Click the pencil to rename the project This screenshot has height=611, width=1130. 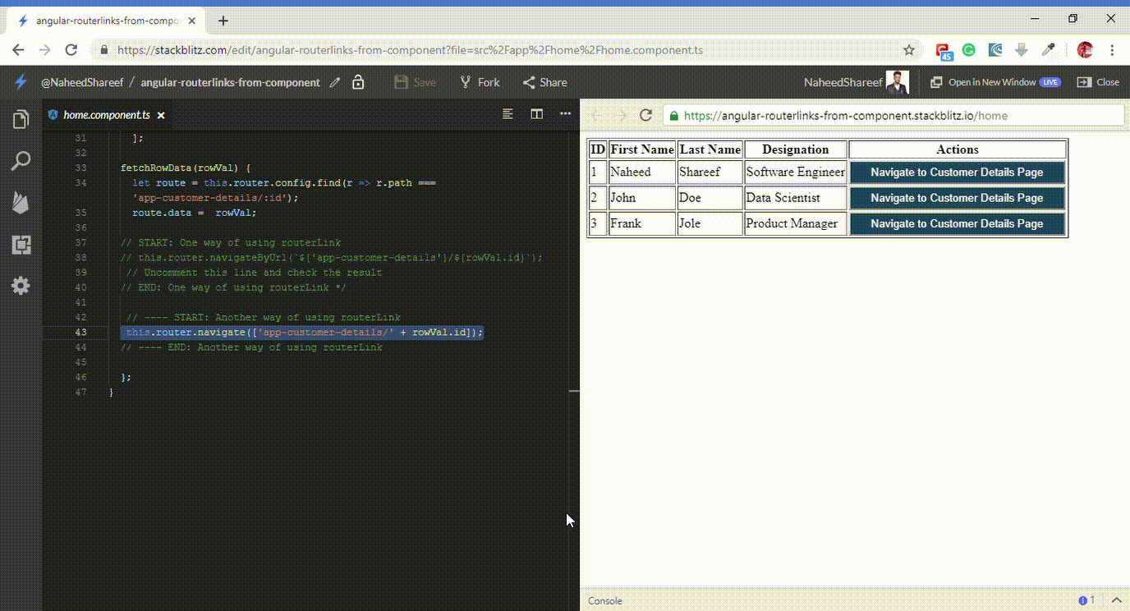pos(334,82)
